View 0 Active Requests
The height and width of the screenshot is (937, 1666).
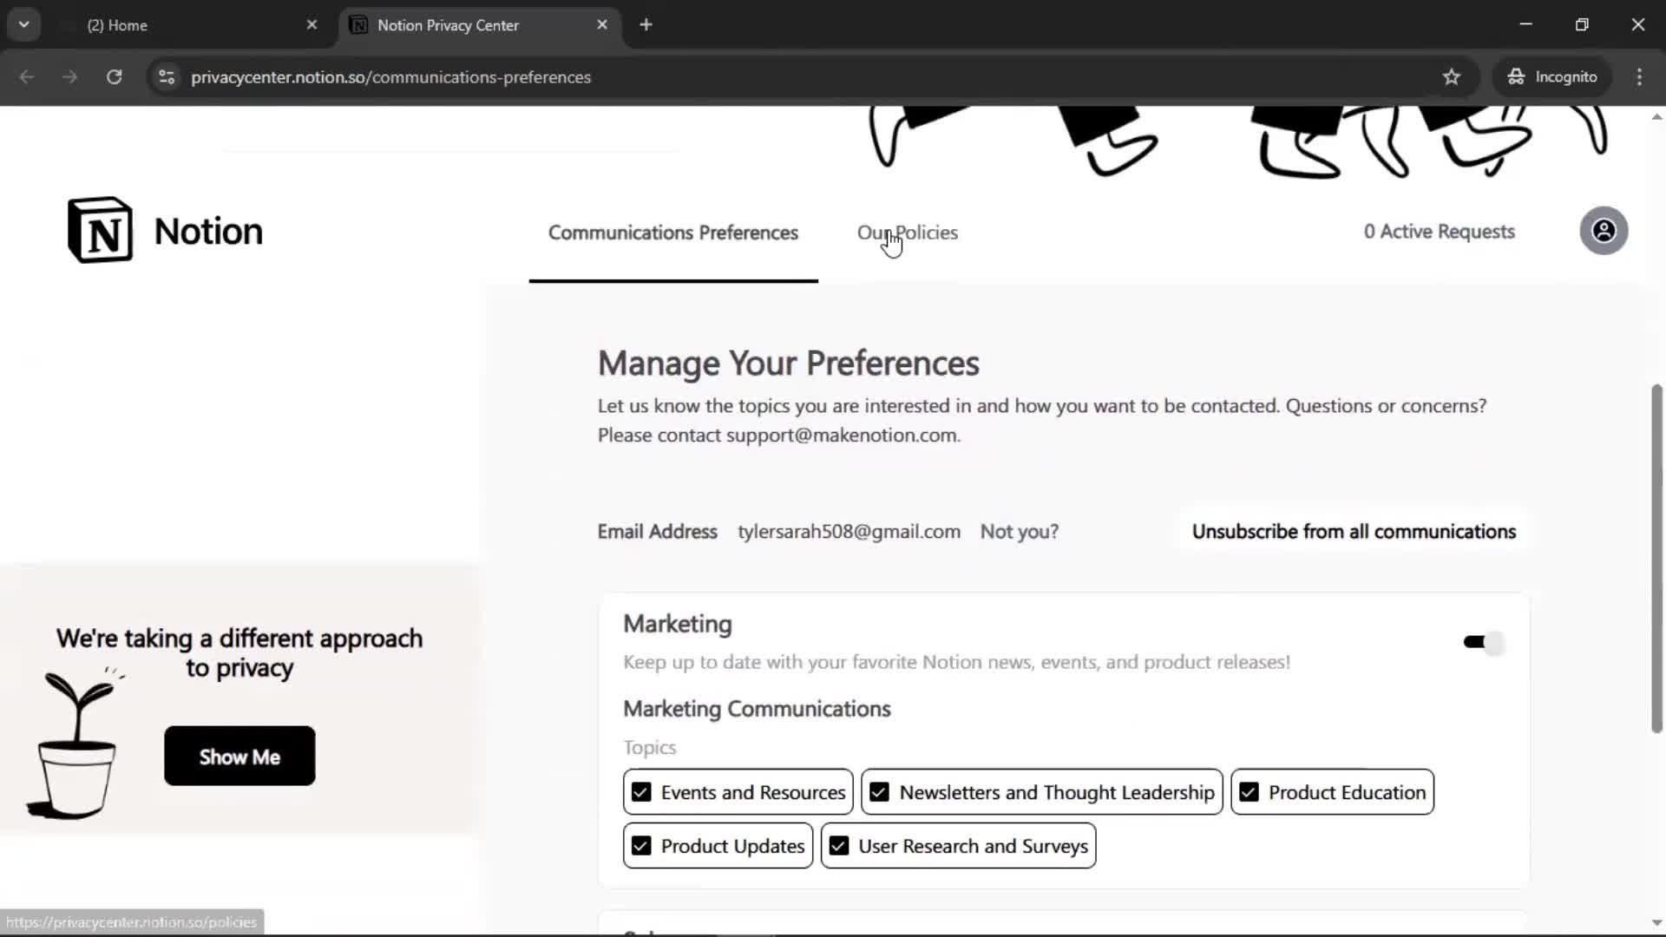1440,232
